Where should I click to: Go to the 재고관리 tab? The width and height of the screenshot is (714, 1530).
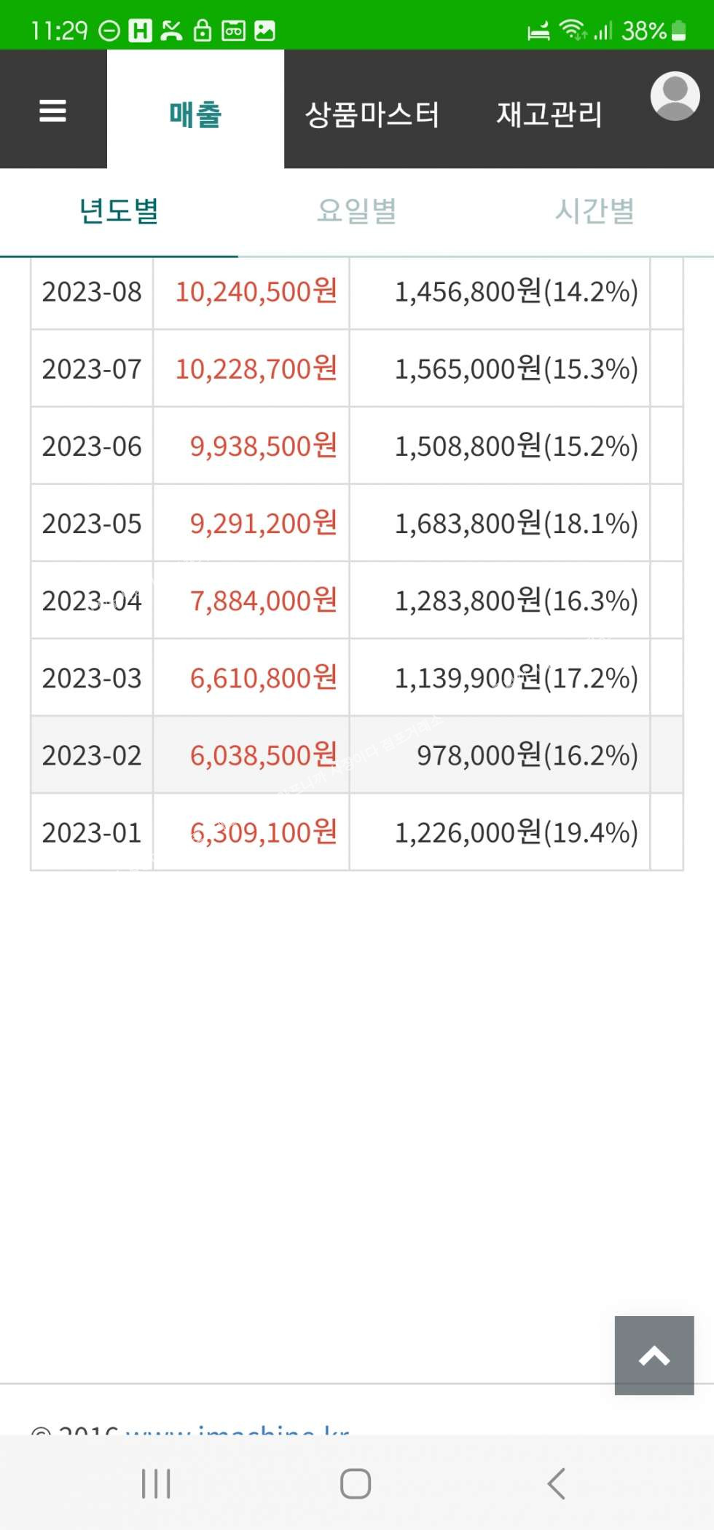[549, 114]
